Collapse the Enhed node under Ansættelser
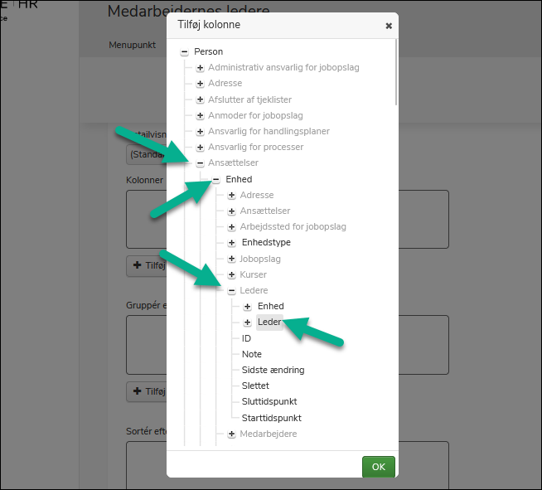The image size is (542, 490). (215, 179)
